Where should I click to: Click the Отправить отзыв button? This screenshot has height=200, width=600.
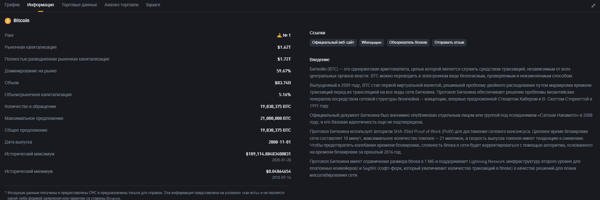pos(449,42)
